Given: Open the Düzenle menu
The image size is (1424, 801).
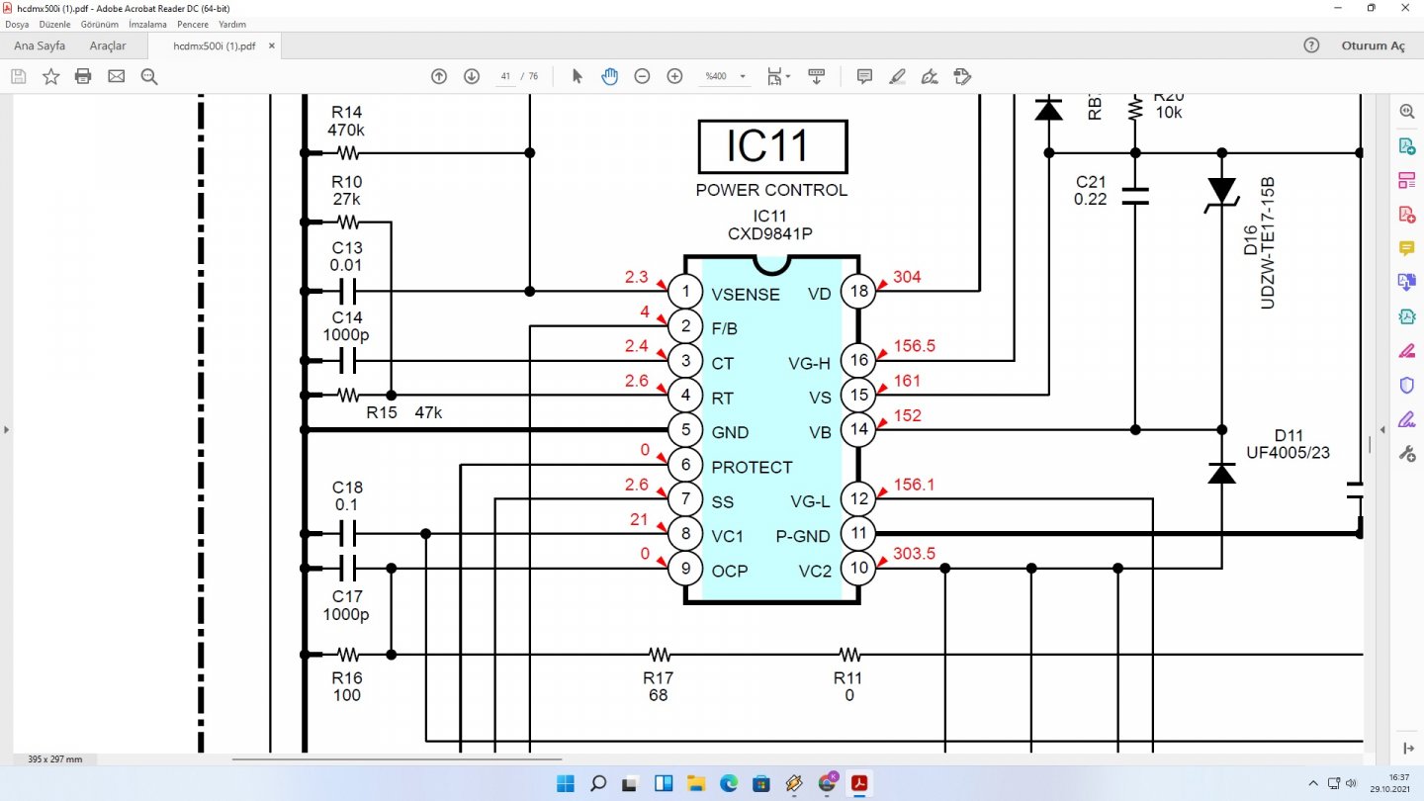Looking at the screenshot, I should click(x=55, y=24).
